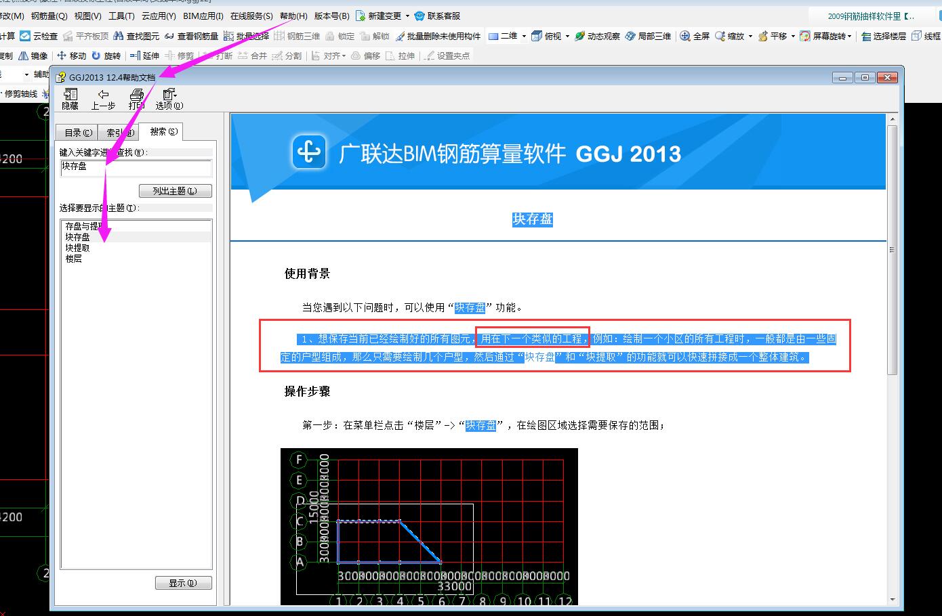Screen dimensions: 942x616
Task: Click 选项 options button in help window
Action: click(169, 99)
